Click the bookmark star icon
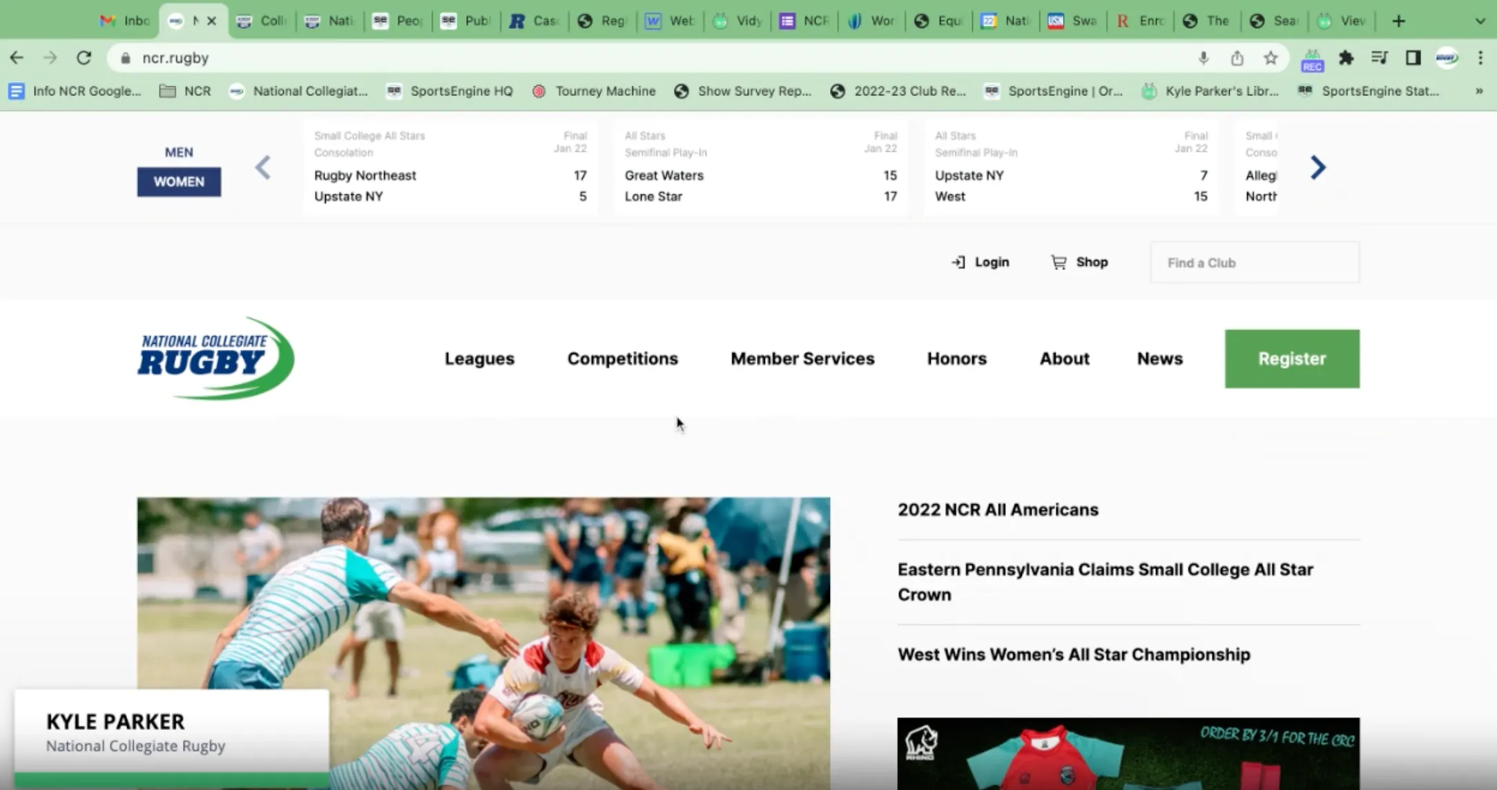 tap(1271, 58)
